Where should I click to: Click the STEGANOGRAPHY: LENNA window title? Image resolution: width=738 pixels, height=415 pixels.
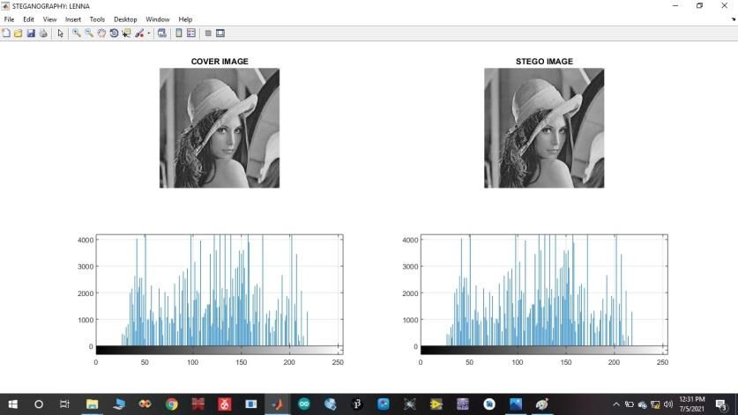click(x=51, y=6)
